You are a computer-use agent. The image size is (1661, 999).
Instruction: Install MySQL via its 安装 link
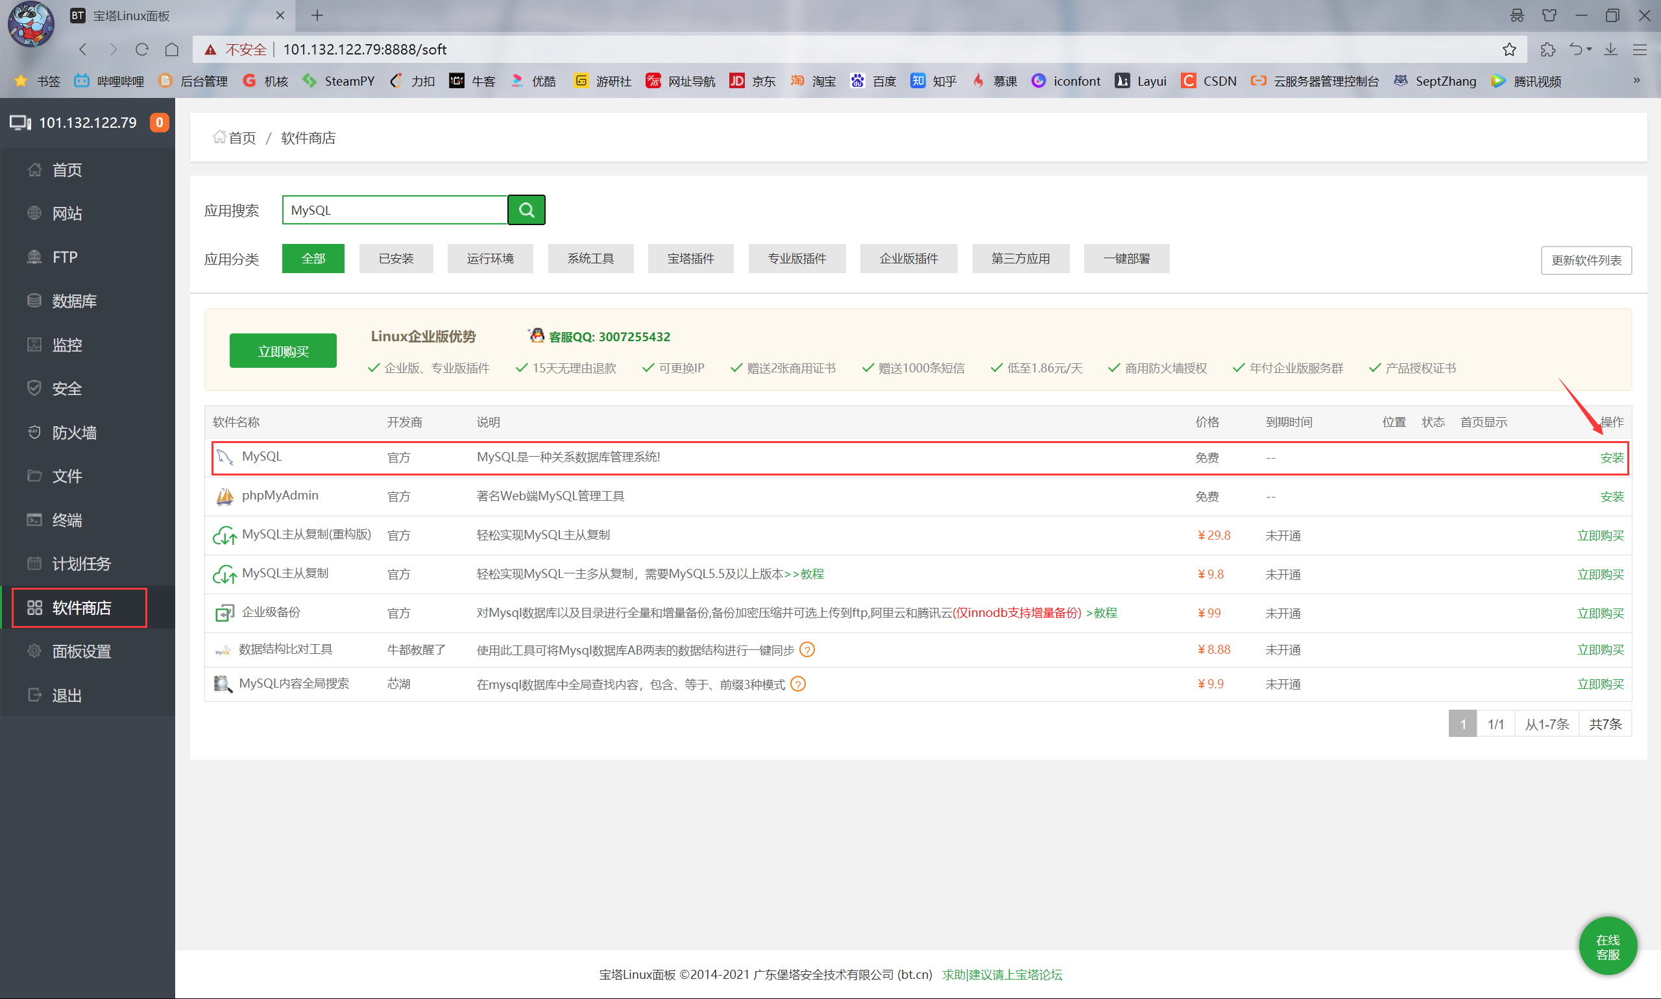pos(1611,458)
